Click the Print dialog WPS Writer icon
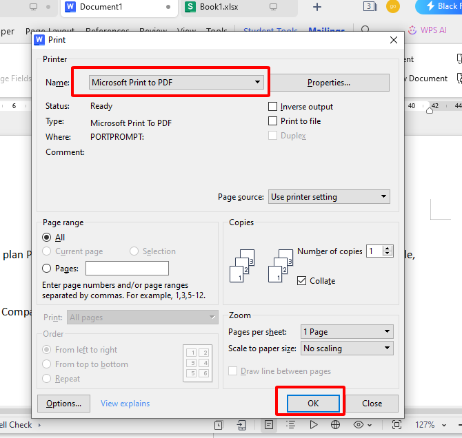 [39, 40]
